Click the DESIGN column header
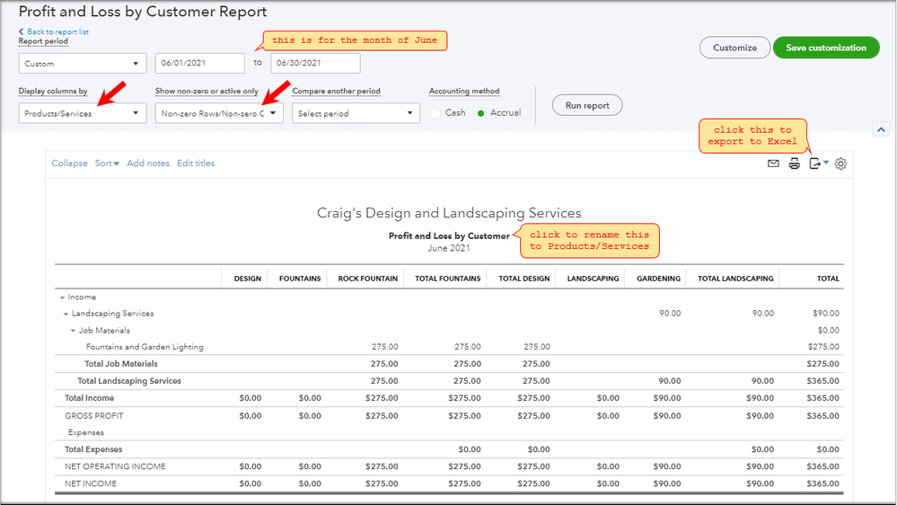The height and width of the screenshot is (505, 897). 247,279
